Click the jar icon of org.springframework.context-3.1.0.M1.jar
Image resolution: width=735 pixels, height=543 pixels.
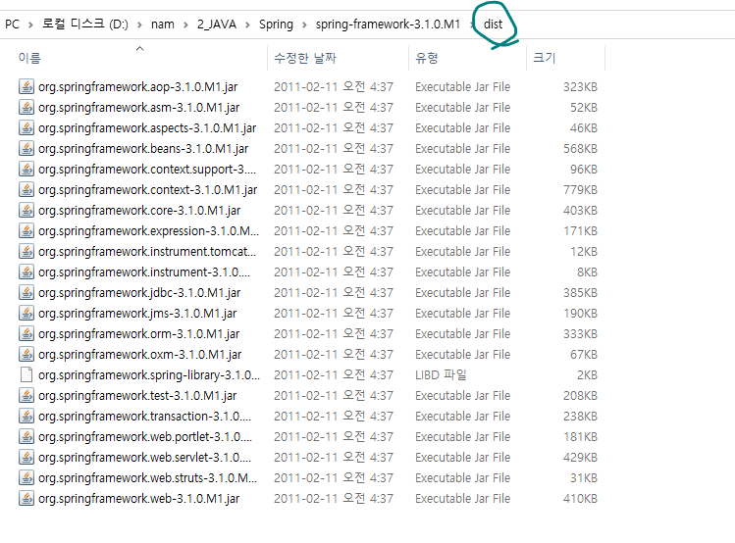[x=26, y=189]
